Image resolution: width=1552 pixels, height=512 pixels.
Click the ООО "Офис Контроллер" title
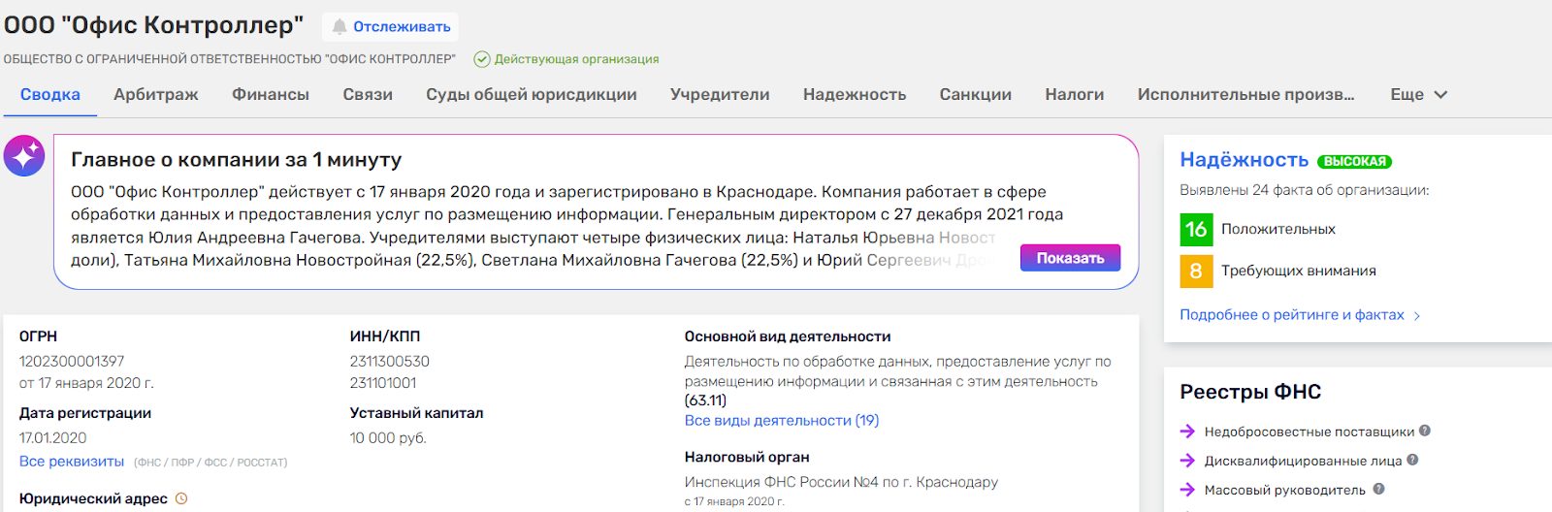[x=153, y=25]
